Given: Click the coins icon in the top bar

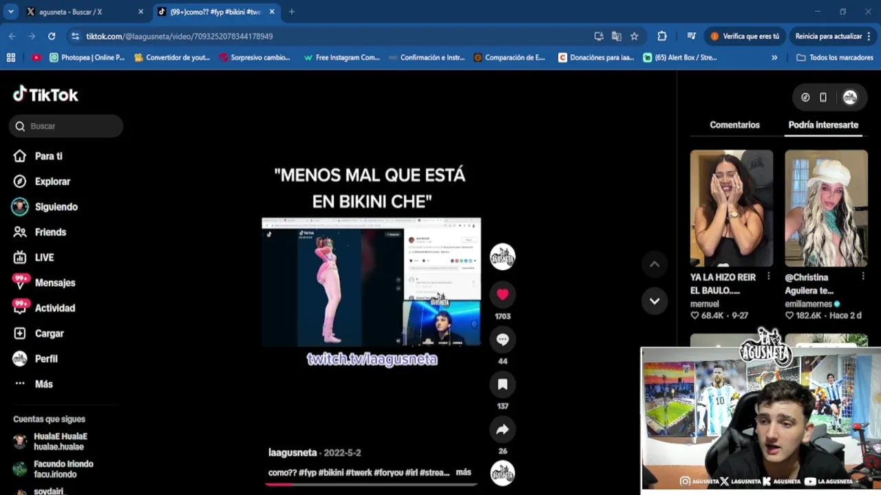Looking at the screenshot, I should [x=805, y=98].
